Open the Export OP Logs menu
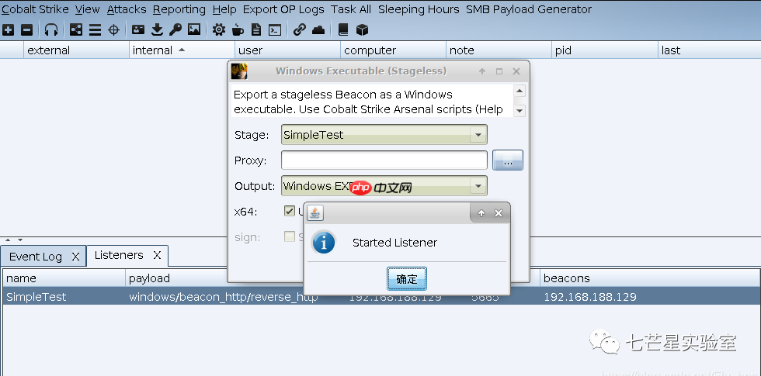This screenshot has height=376, width=761. coord(283,9)
